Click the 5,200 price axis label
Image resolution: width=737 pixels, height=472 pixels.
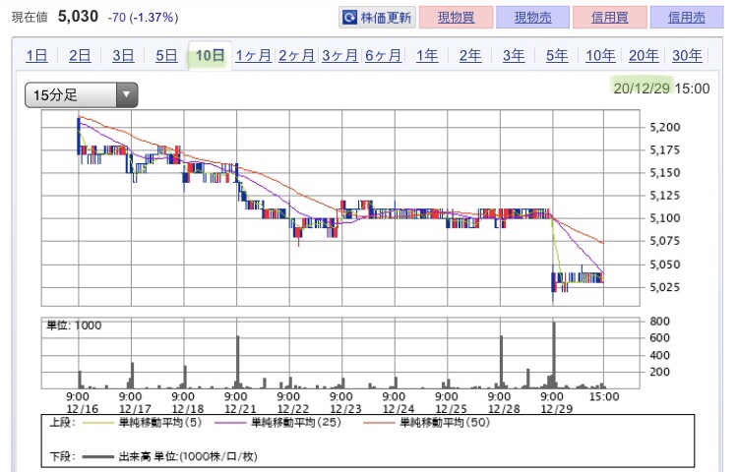click(x=664, y=127)
